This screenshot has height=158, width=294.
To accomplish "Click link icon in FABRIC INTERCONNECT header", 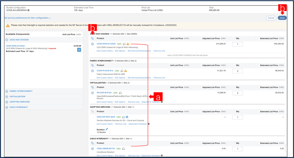I will pyautogui.click(x=92, y=65).
